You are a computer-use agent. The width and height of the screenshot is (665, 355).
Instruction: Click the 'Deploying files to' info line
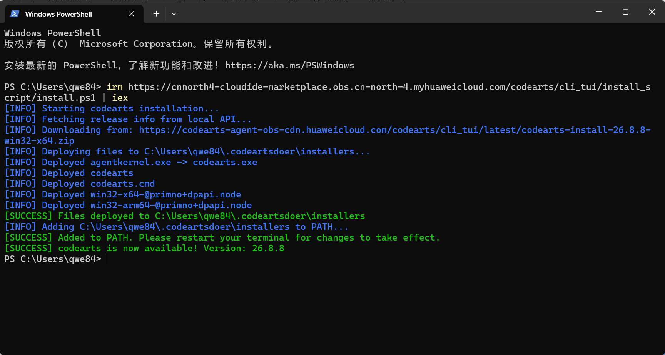point(187,151)
